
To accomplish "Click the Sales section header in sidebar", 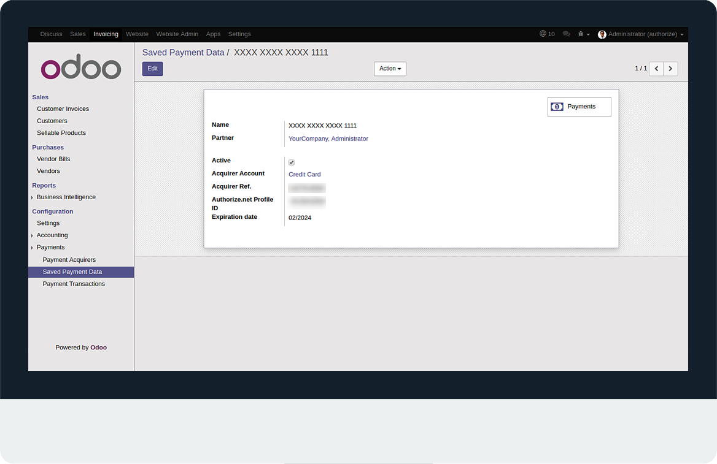I will click(41, 97).
